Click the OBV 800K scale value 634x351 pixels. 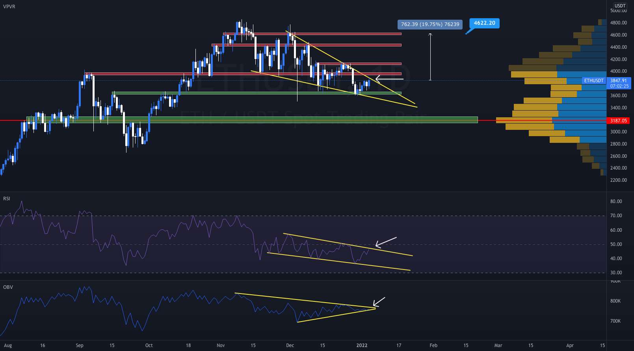pos(615,301)
